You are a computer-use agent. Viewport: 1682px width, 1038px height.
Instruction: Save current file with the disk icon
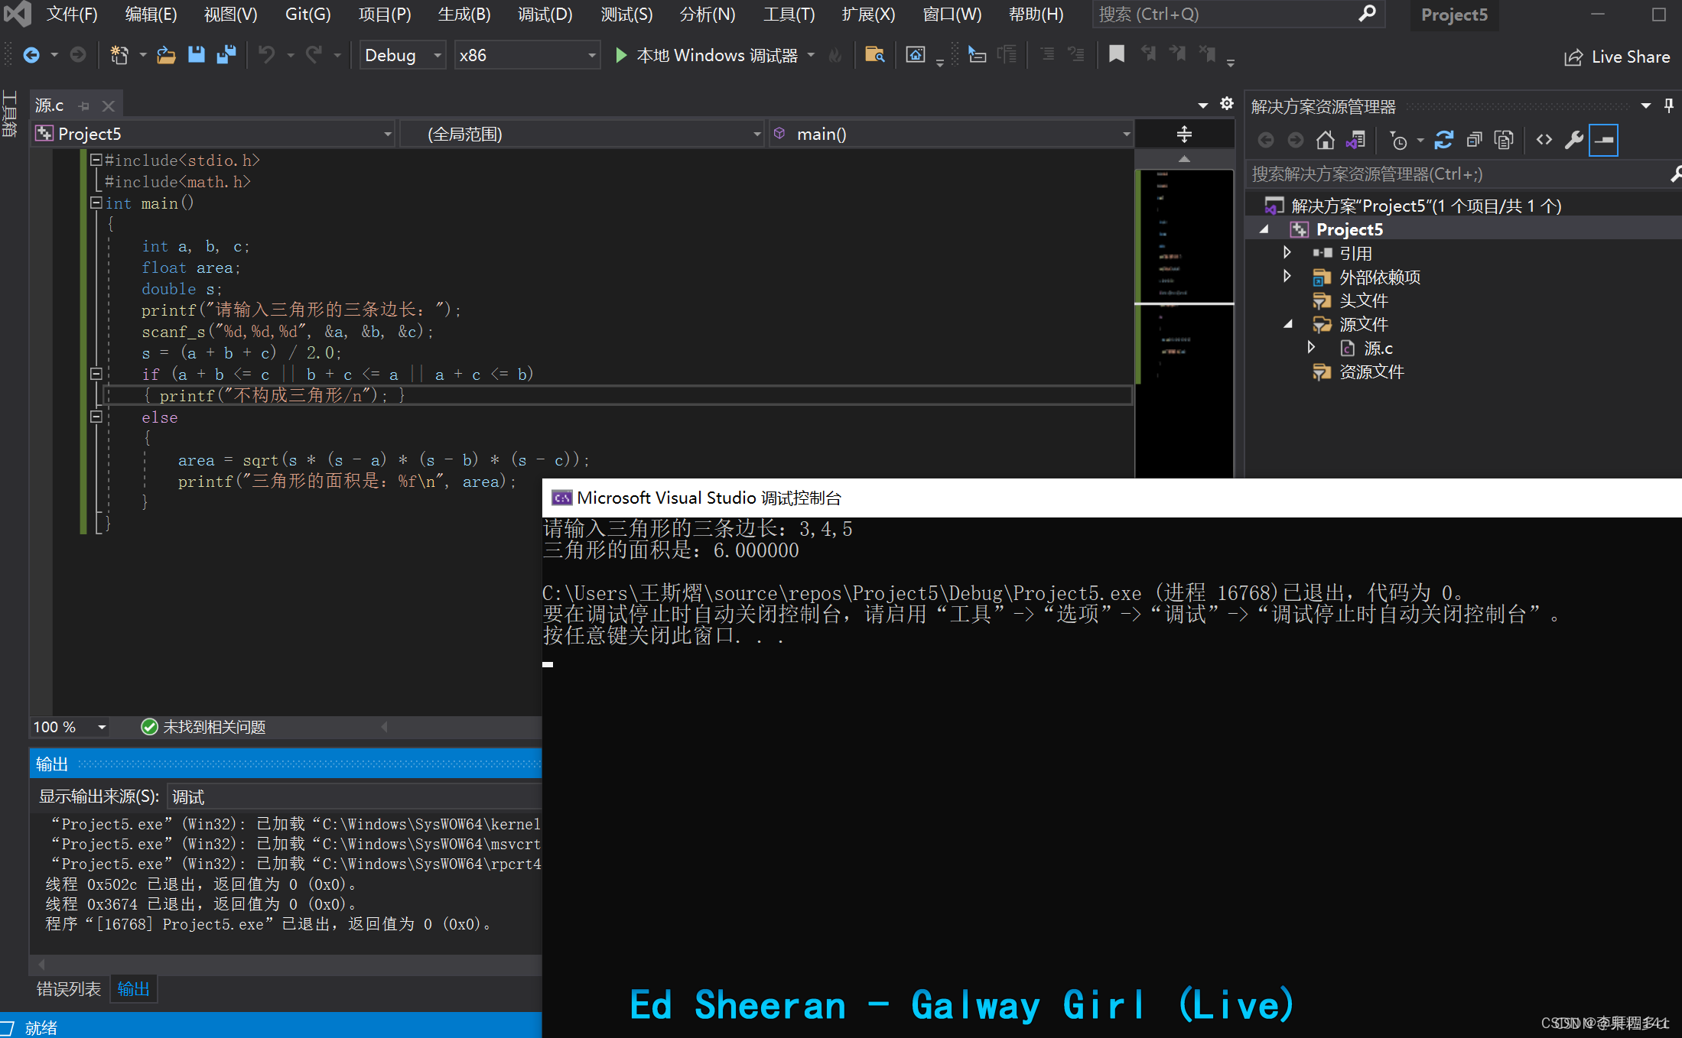(197, 55)
